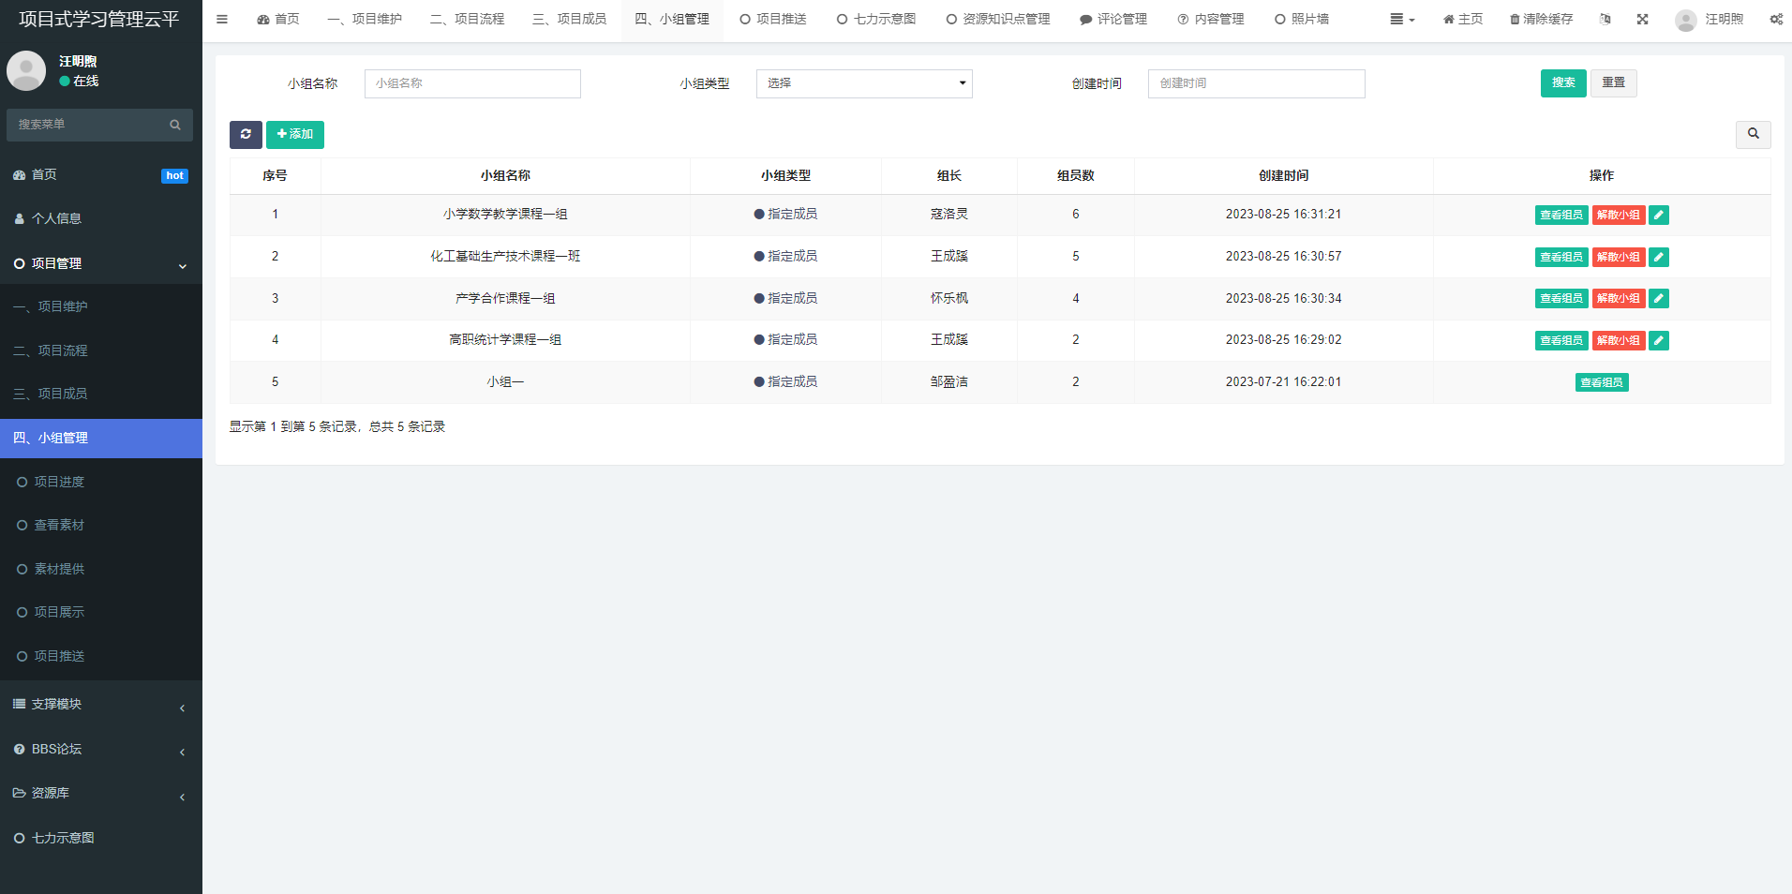The width and height of the screenshot is (1792, 894).
Task: Expand the BBS论坛 sidebar menu
Action: [x=100, y=750]
